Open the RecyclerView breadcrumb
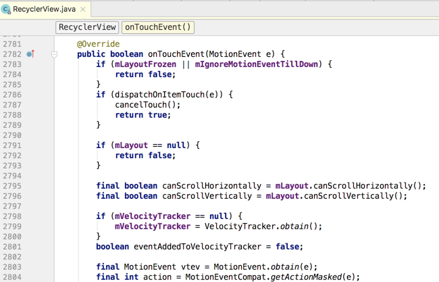 [87, 27]
